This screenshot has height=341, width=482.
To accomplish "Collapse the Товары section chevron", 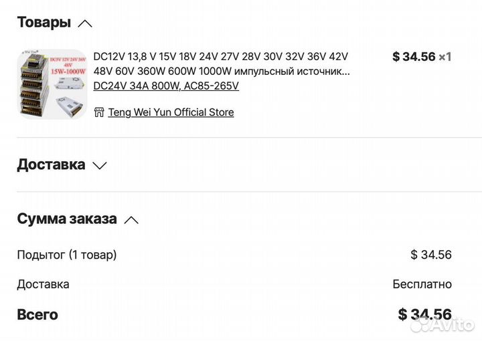I will [85, 23].
